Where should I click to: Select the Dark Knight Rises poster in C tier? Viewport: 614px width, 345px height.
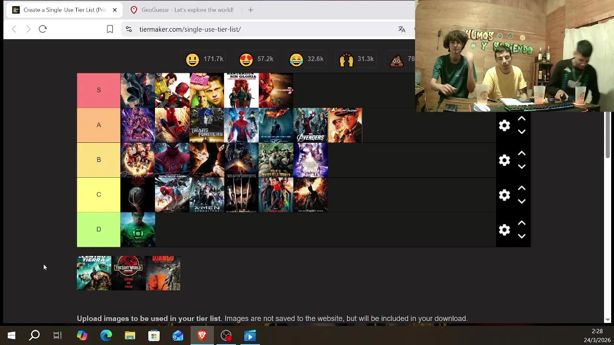pos(310,195)
